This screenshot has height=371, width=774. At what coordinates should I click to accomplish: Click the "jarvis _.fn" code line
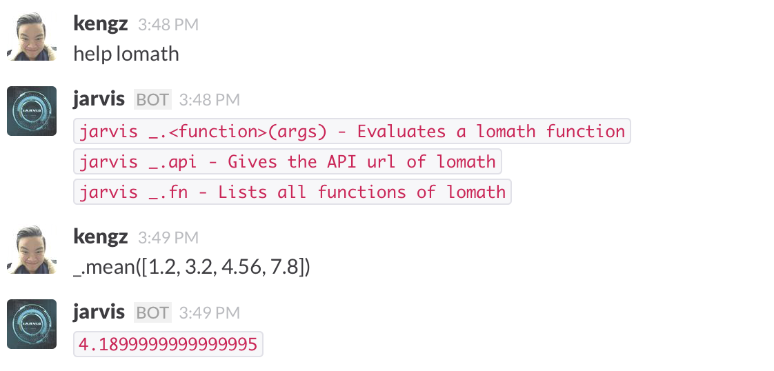pos(292,192)
